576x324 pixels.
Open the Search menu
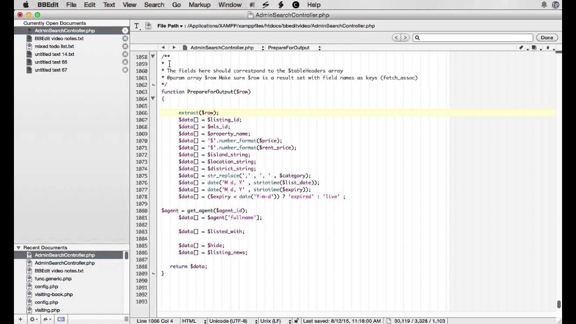154,5
